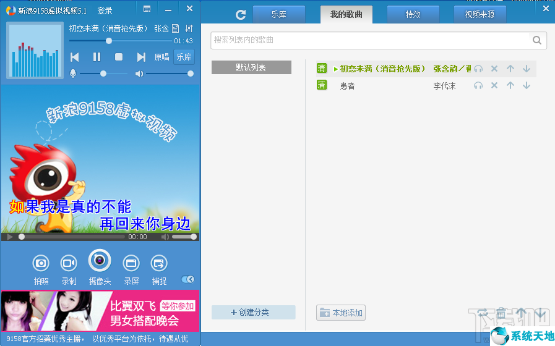
Task: Click headphone icon on 初恋未满 row
Action: (x=478, y=69)
